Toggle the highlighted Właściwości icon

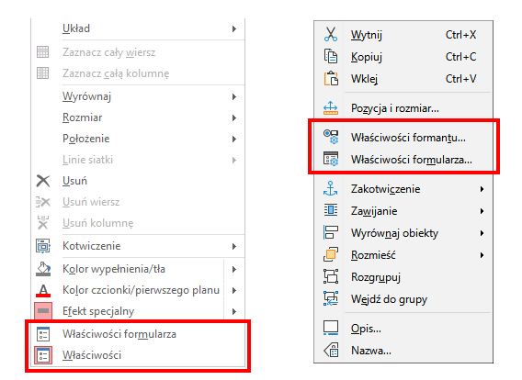pyautogui.click(x=43, y=355)
